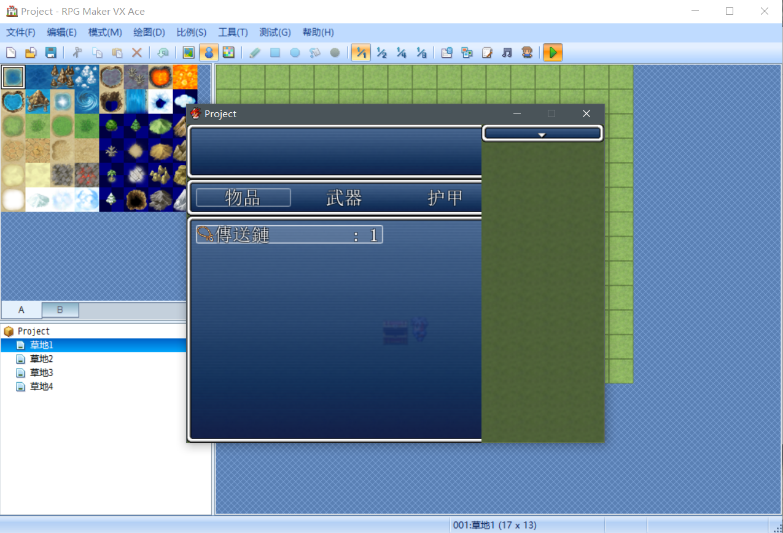The image size is (783, 533).
Task: Open the Resource Manager icon
Action: [x=467, y=53]
